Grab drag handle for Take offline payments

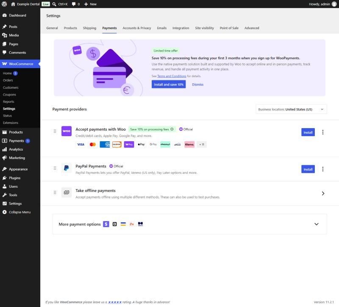pos(55,192)
